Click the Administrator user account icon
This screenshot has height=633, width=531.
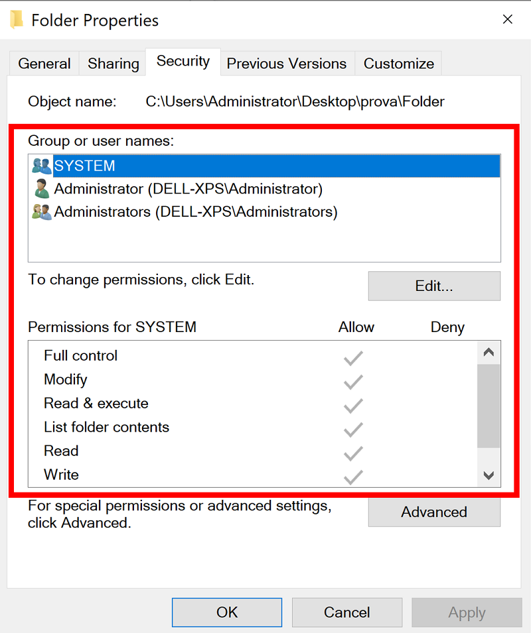pyautogui.click(x=41, y=189)
